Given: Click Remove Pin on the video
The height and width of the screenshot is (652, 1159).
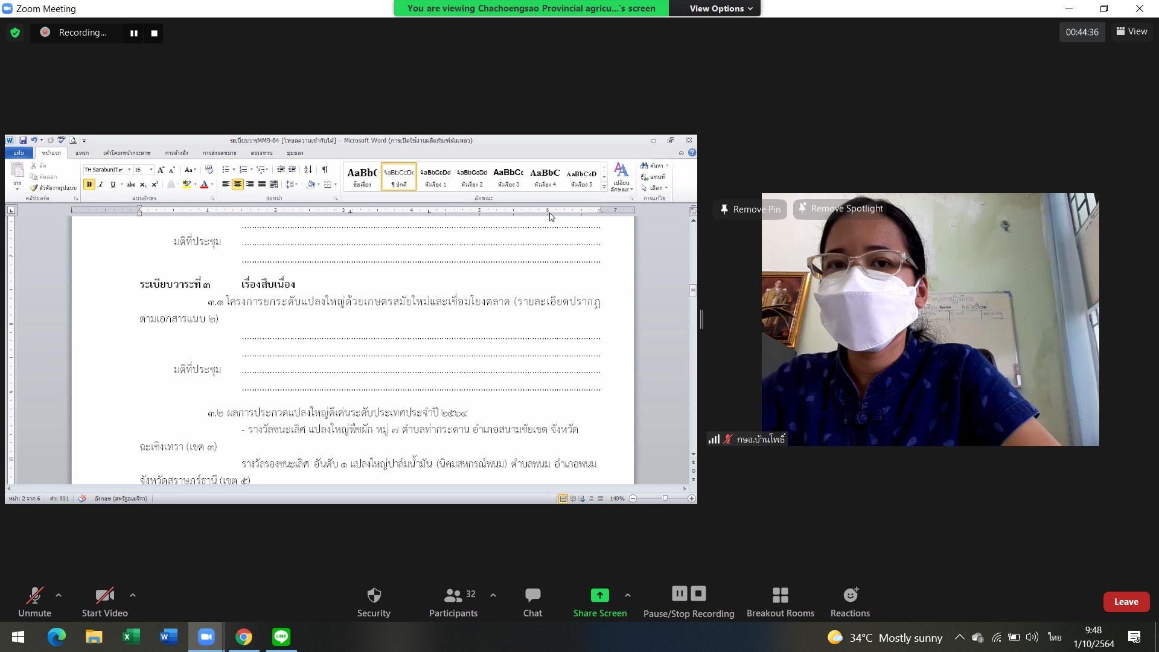Looking at the screenshot, I should (750, 209).
